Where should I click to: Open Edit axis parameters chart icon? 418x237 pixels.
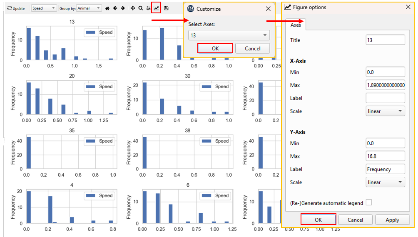[156, 8]
